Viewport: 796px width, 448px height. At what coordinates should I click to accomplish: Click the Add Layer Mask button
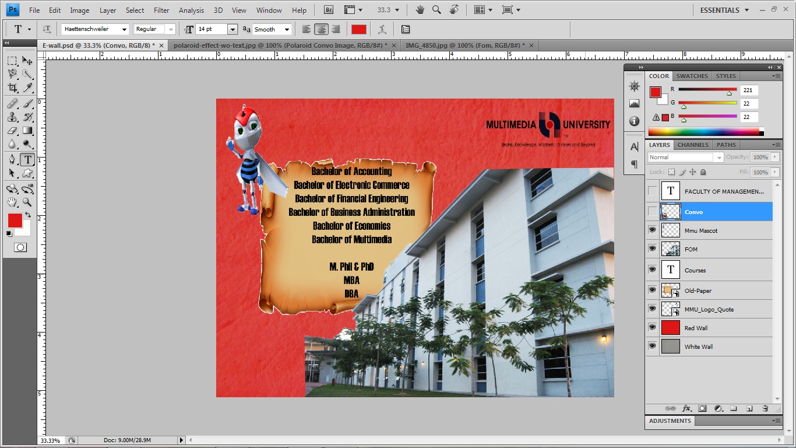coord(702,408)
